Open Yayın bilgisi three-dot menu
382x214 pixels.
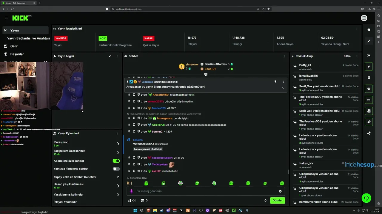click(x=117, y=56)
